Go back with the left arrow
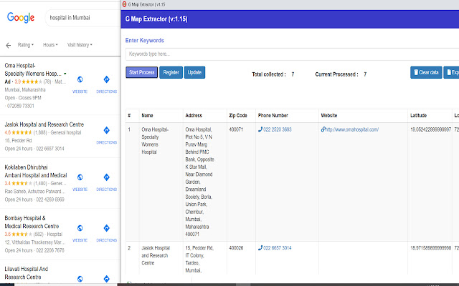This screenshot has width=459, height=286. click(9, 45)
